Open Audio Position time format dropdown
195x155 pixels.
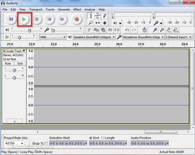[167, 143]
